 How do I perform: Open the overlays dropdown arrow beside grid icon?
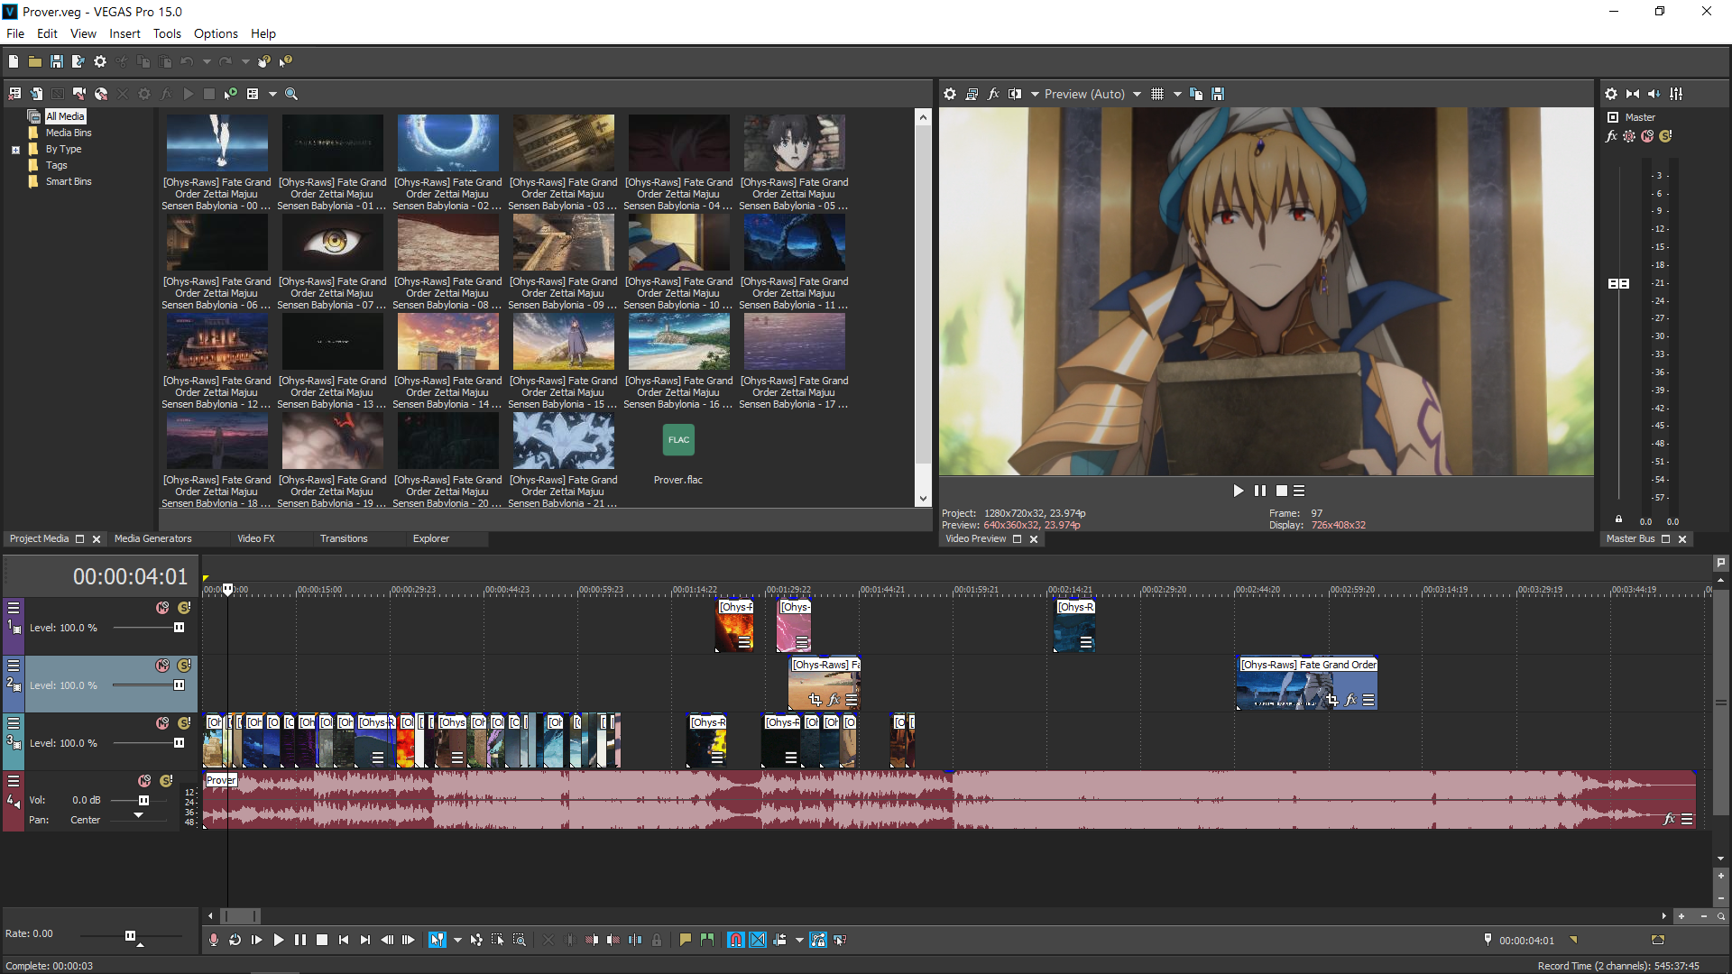[x=1177, y=94]
